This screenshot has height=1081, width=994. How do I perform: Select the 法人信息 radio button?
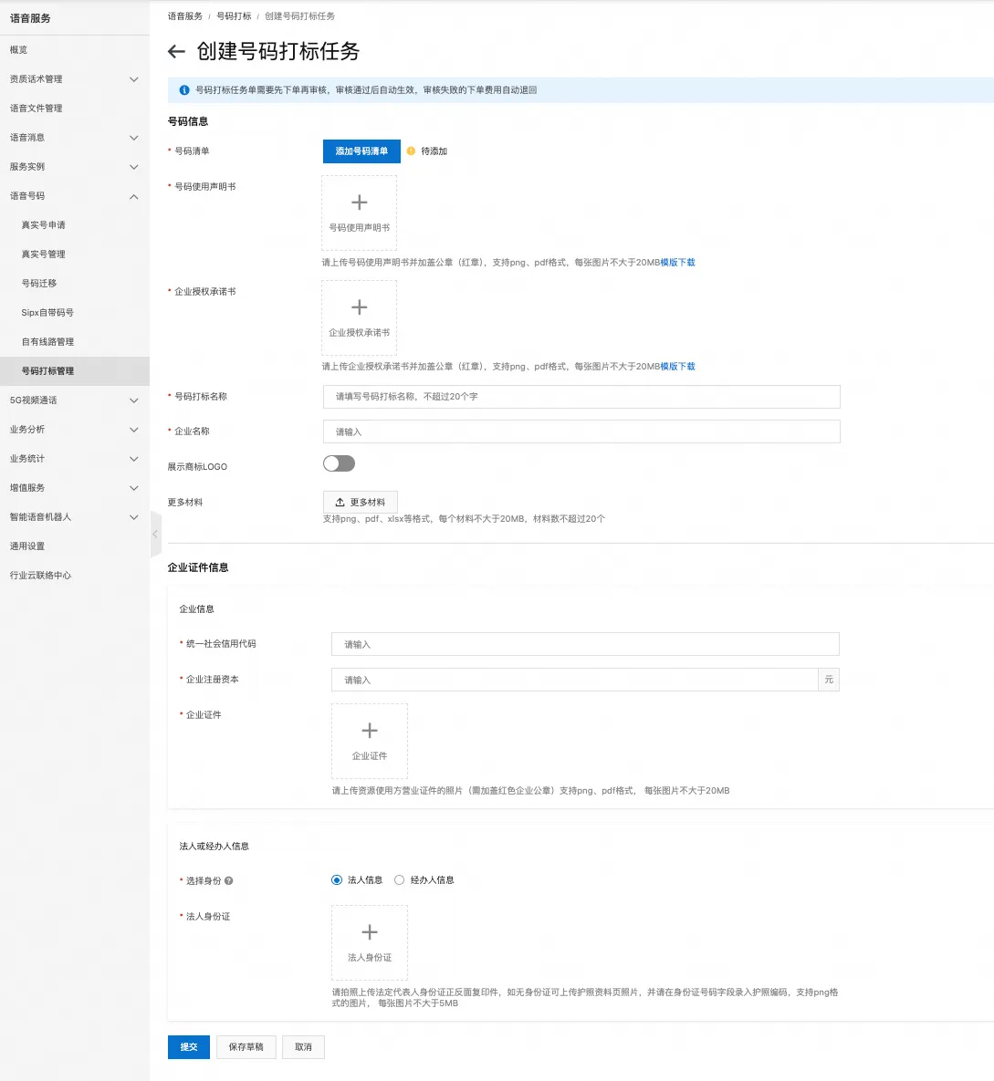click(x=337, y=880)
